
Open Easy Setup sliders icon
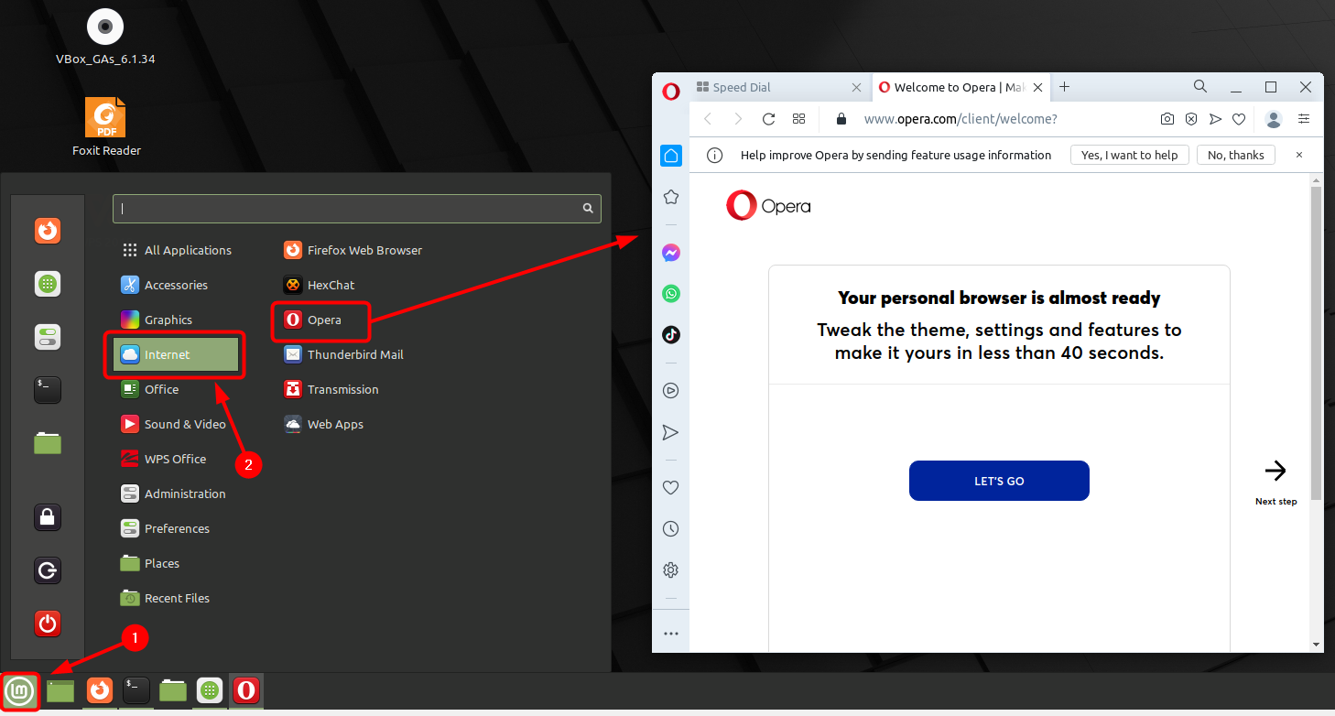click(1304, 119)
